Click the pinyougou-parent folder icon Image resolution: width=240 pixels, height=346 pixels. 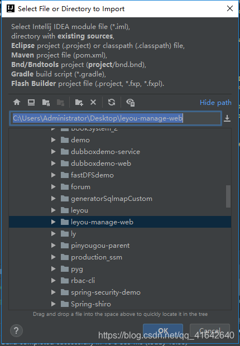(x=65, y=245)
